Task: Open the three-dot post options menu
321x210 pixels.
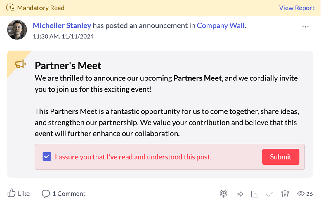Action: 305,27
